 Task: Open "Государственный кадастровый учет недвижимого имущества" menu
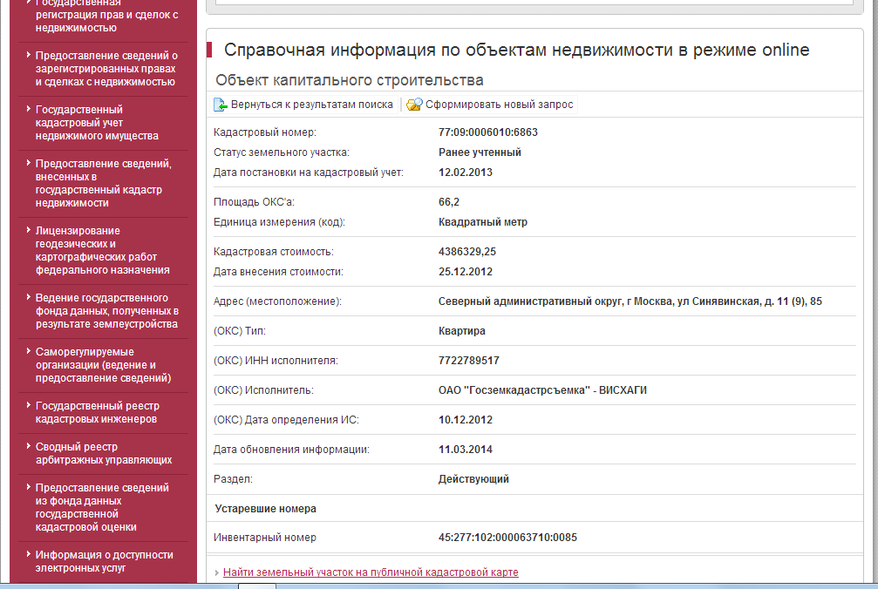97,123
